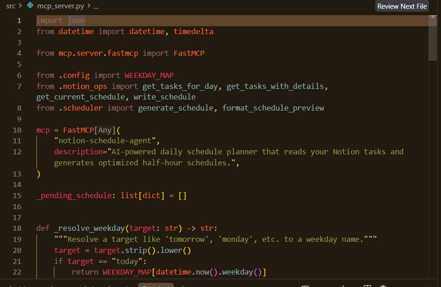The height and width of the screenshot is (287, 441).
Task: Click the word json on line 1
Action: (76, 21)
